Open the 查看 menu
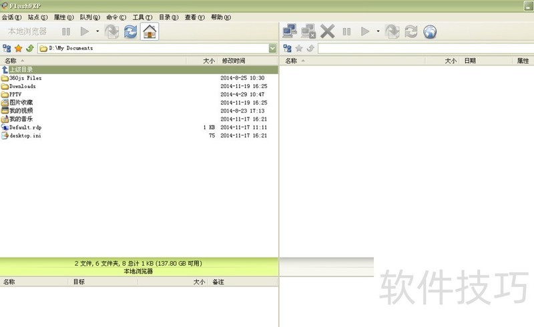 pos(195,17)
